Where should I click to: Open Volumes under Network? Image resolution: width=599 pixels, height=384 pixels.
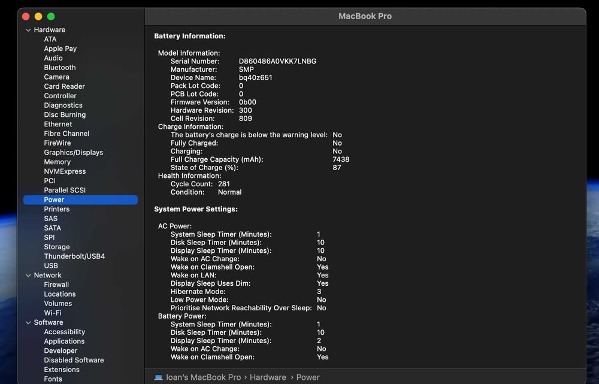58,304
